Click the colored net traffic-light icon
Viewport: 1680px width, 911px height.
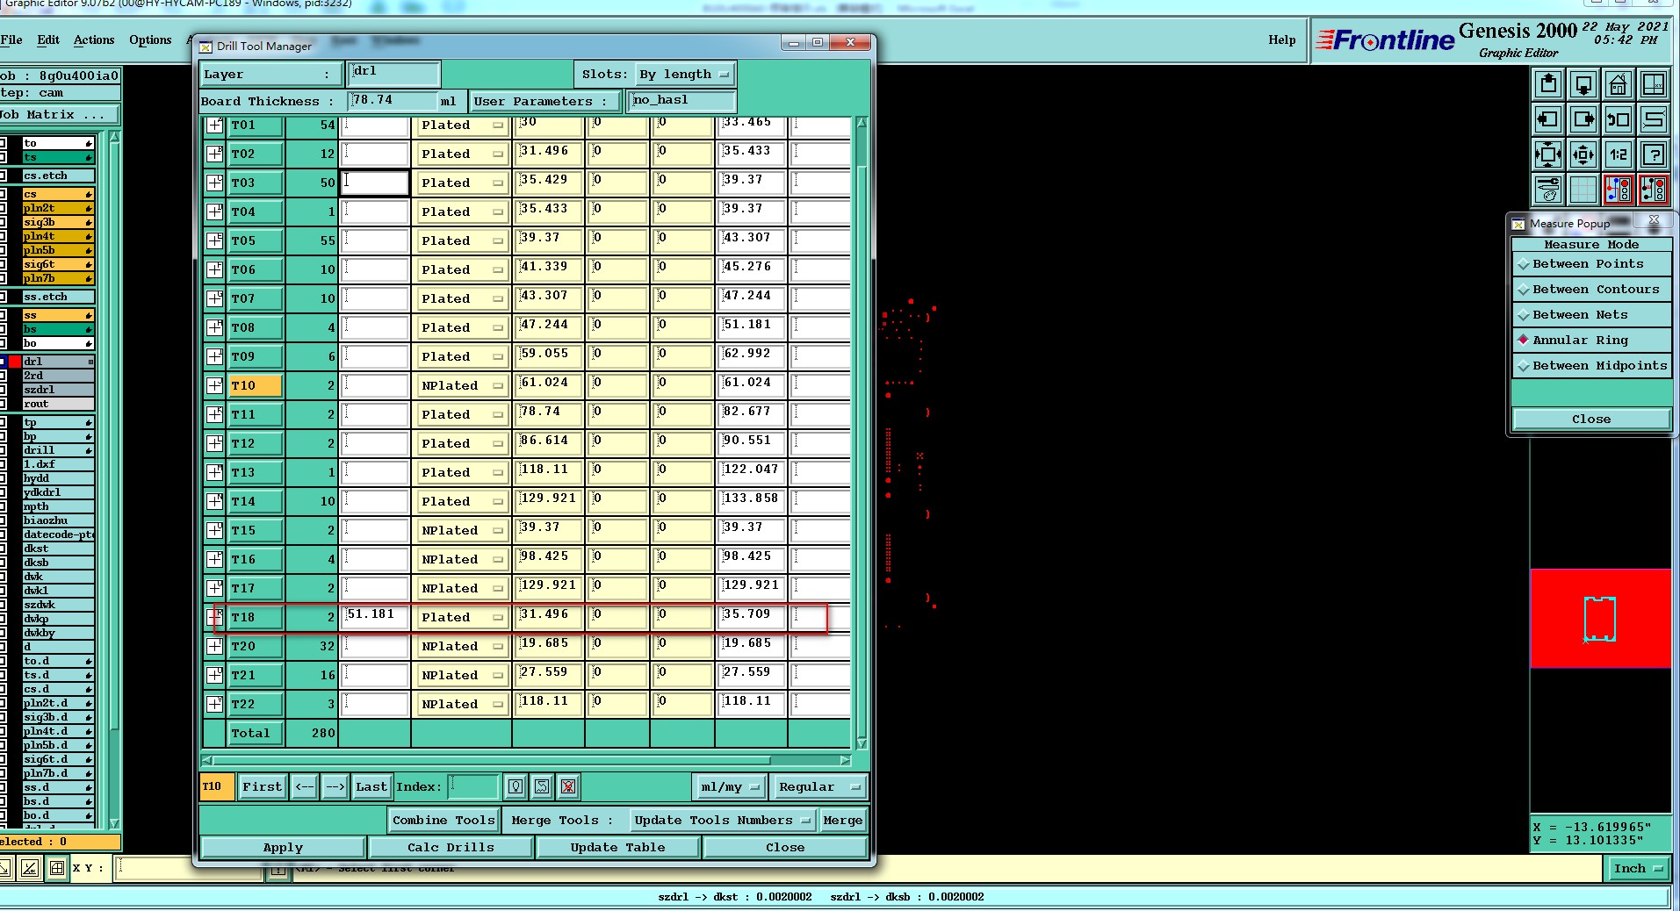pyautogui.click(x=1619, y=190)
